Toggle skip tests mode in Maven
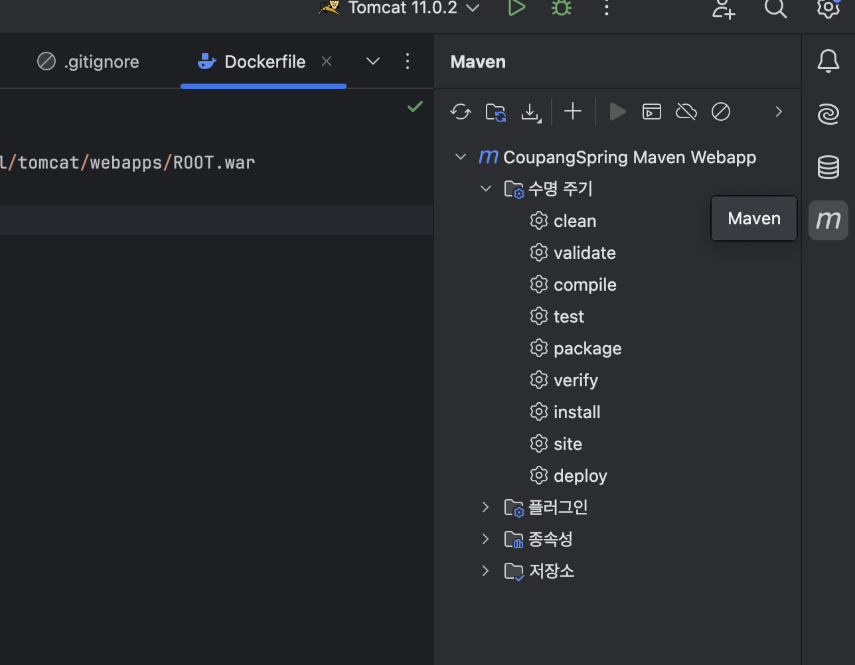 [x=720, y=111]
